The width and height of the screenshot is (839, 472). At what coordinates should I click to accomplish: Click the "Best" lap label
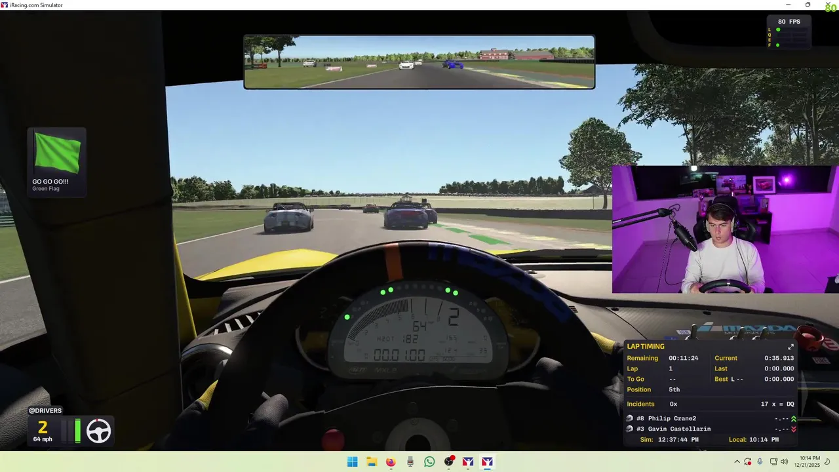point(721,379)
